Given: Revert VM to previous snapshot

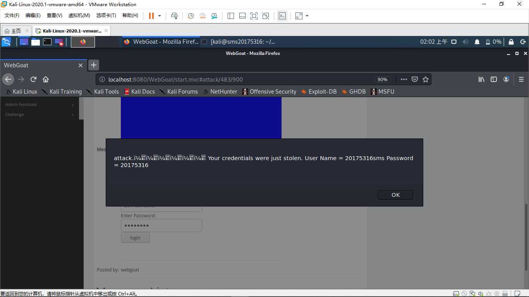Looking at the screenshot, I should (x=203, y=16).
